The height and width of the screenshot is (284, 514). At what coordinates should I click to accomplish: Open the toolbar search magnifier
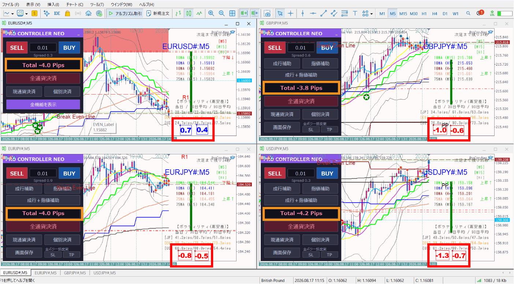click(x=468, y=13)
